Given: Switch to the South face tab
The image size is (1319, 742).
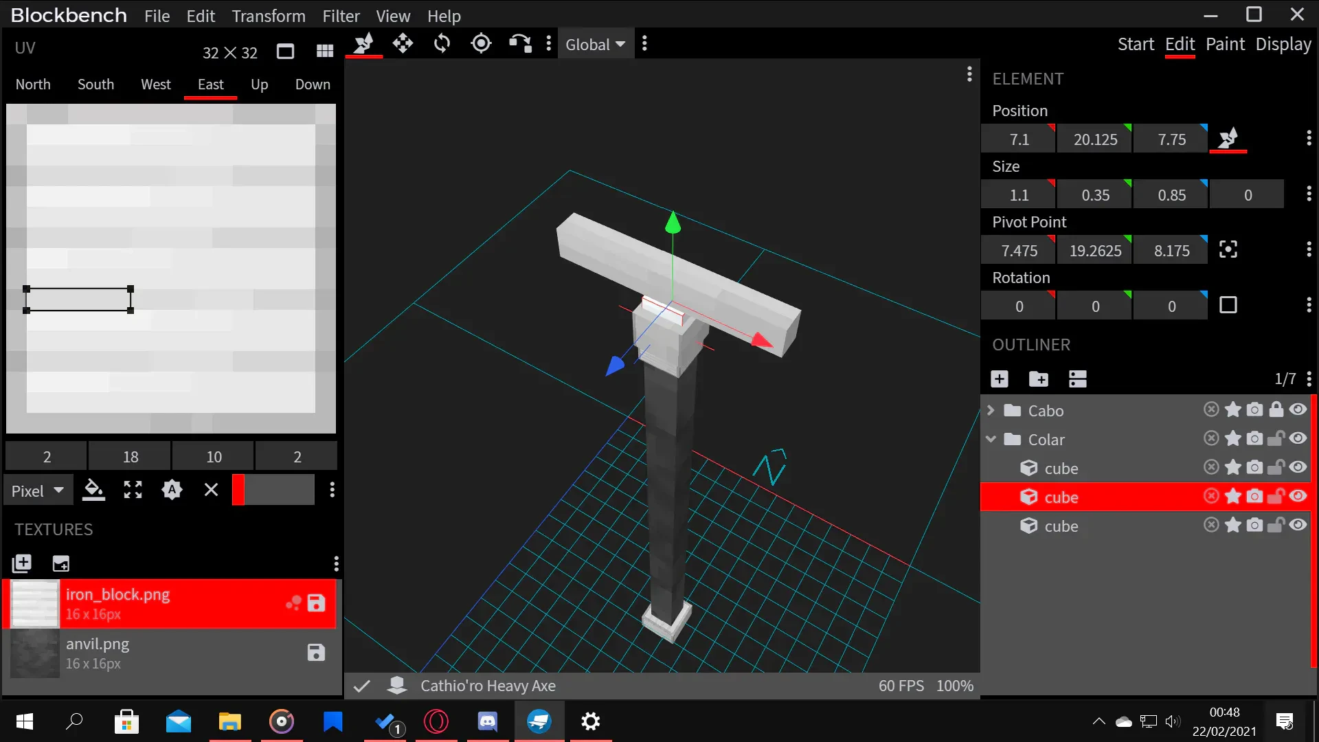Looking at the screenshot, I should coord(95,85).
